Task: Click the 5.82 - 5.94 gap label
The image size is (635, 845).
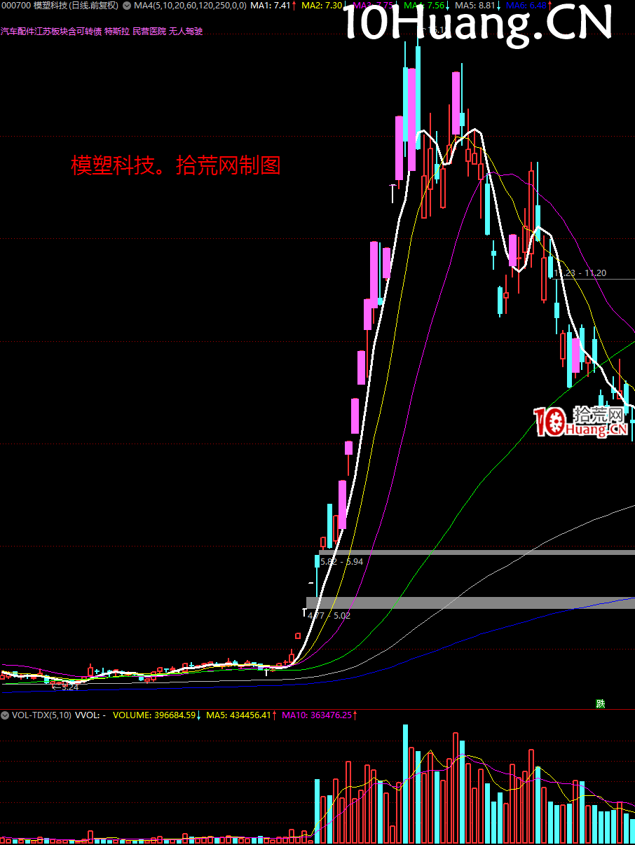Action: [x=341, y=561]
